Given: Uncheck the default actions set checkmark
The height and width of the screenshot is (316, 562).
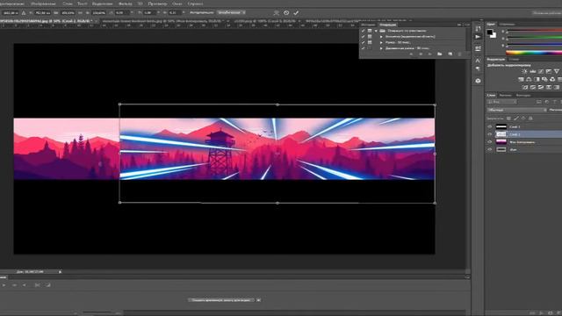Looking at the screenshot, I should coord(363,31).
